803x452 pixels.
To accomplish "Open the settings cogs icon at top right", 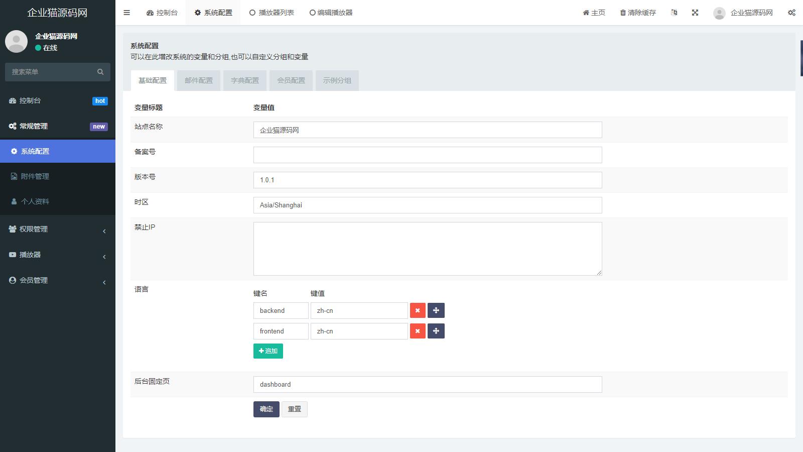I will pos(791,13).
